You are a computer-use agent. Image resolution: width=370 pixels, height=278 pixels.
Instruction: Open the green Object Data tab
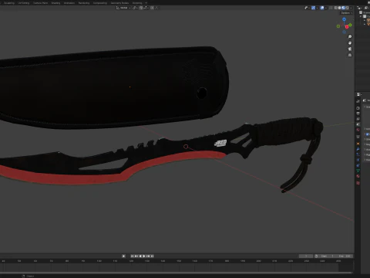pos(358,171)
